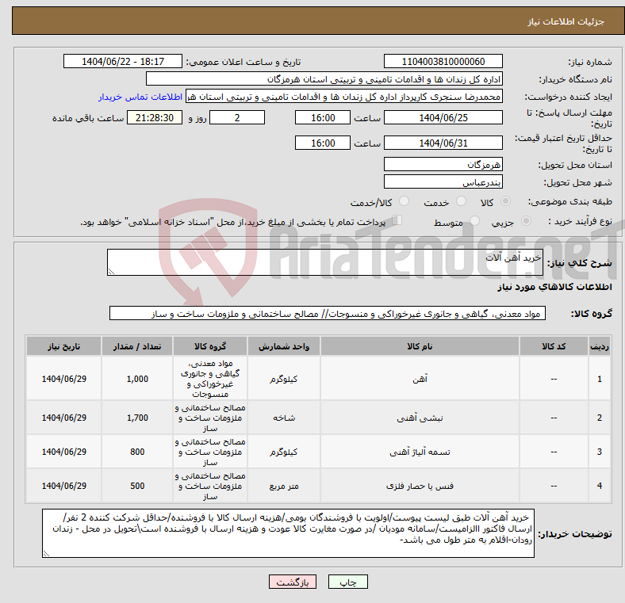Click the announcement date field 1404/06/22 - 18:17
This screenshot has height=603, width=625.
[x=123, y=62]
